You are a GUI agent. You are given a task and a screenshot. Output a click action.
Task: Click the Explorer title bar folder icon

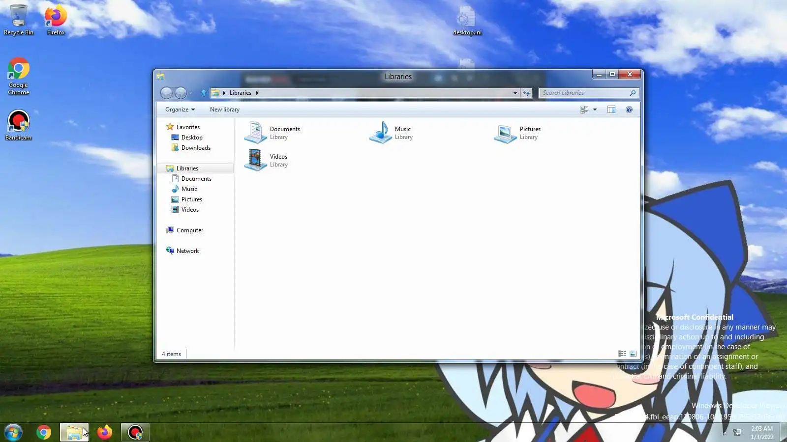pyautogui.click(x=160, y=77)
